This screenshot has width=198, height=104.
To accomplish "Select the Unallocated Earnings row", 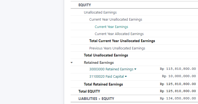I will tap(134, 12).
